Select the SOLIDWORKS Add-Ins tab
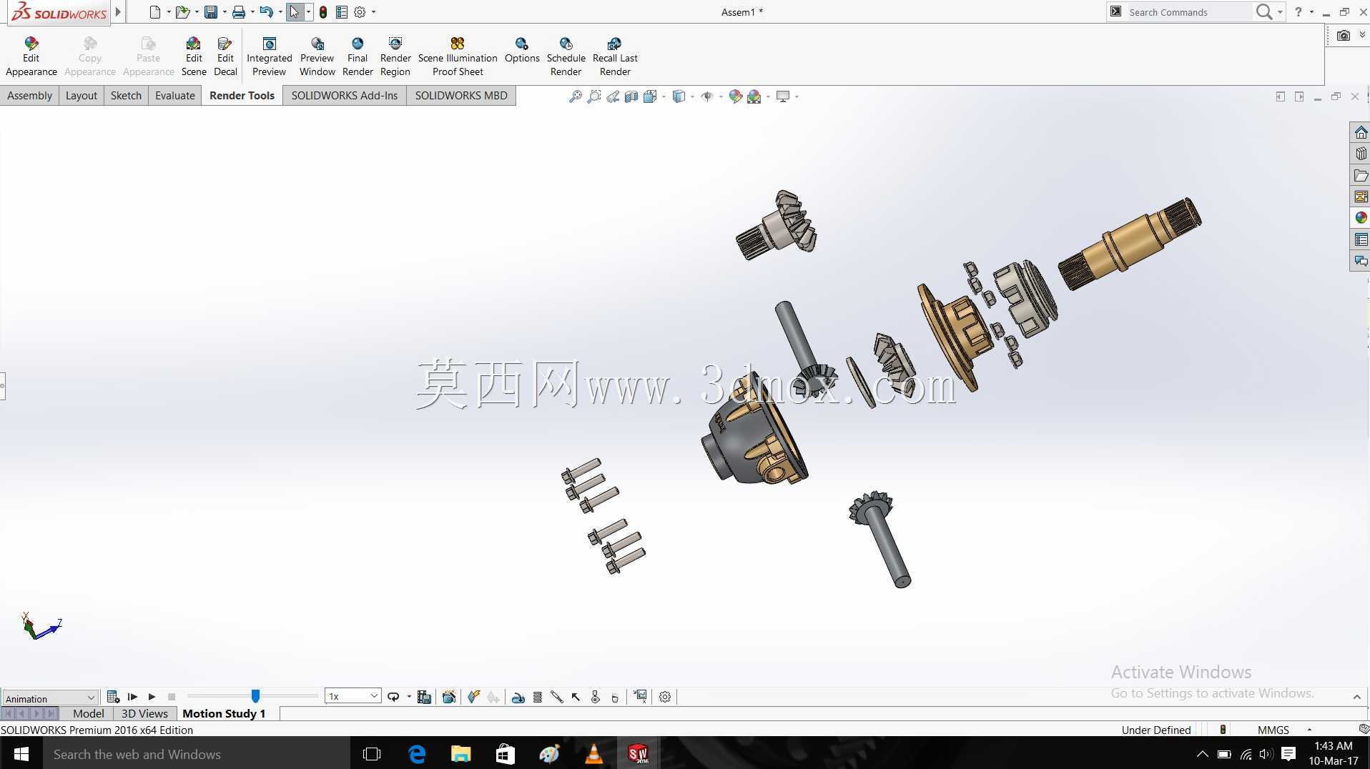This screenshot has height=769, width=1370. point(345,96)
